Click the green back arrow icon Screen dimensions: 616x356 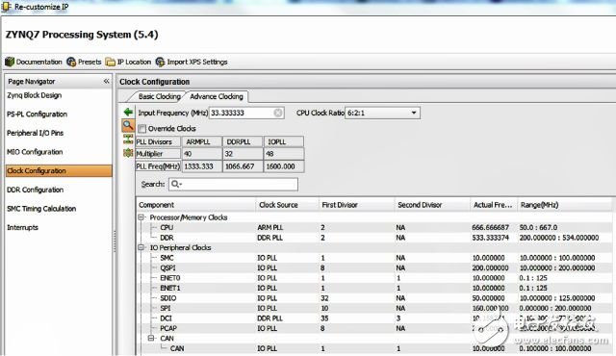(x=128, y=113)
